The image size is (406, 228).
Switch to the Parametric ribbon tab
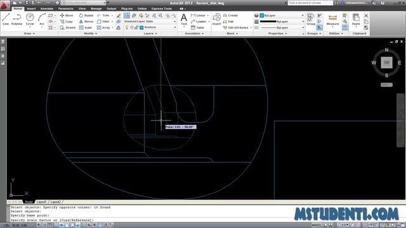[x=66, y=8]
